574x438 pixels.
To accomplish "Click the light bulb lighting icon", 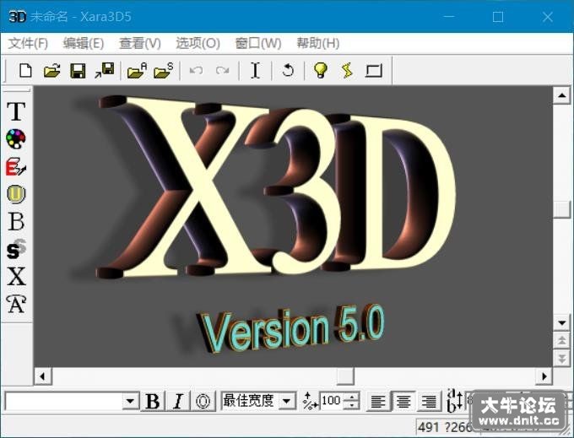I will click(x=321, y=70).
